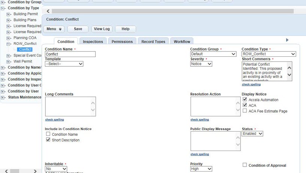Image resolution: width=306 pixels, height=173 pixels.
Task: Open the Condition Type dropdown
Action: [x=269, y=54]
